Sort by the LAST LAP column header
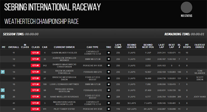 [161, 46]
